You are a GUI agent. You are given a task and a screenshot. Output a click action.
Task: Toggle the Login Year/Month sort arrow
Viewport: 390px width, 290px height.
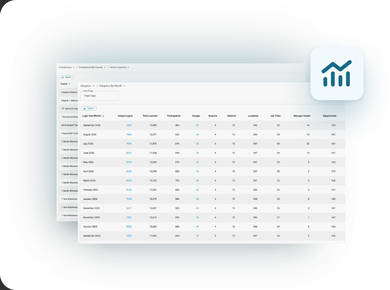103,116
